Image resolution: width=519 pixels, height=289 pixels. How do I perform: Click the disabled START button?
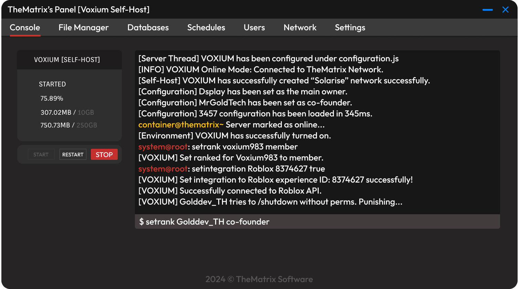pos(41,154)
